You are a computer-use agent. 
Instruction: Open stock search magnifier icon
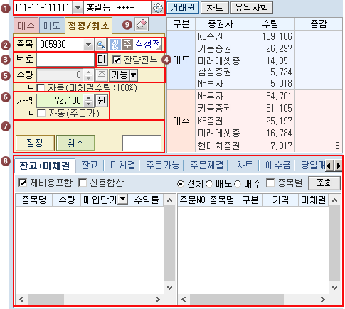click(101, 45)
